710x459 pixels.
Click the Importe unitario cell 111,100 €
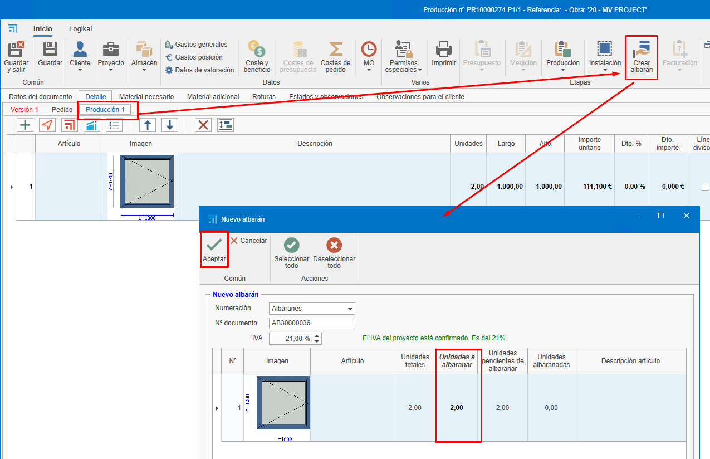point(589,187)
